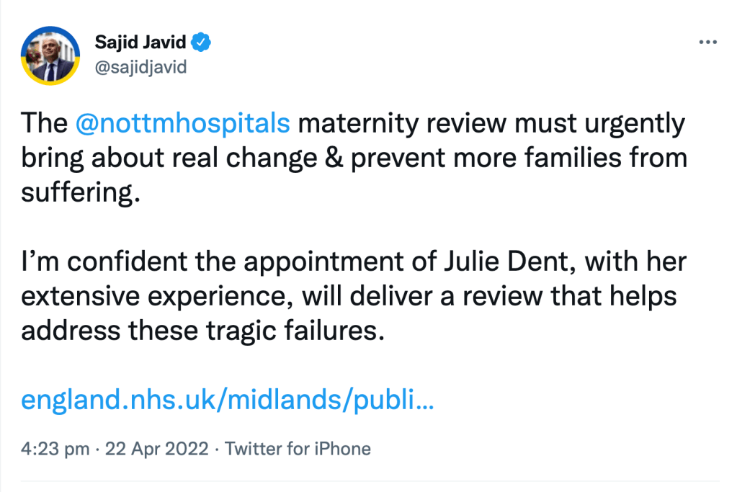Viewport: 737px width, 492px height.
Task: Open Sajid Javid's profile picture
Action: click(50, 55)
